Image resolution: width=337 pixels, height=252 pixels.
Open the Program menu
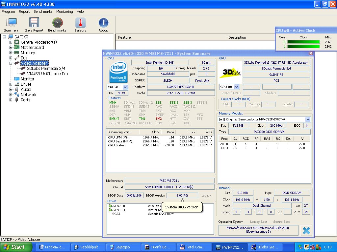(8, 11)
